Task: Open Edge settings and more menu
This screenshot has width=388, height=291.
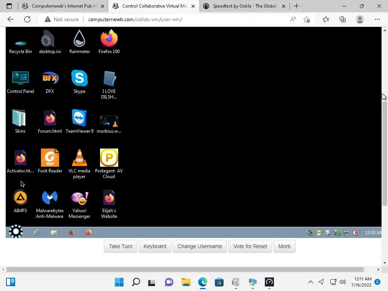Action: coord(377,19)
